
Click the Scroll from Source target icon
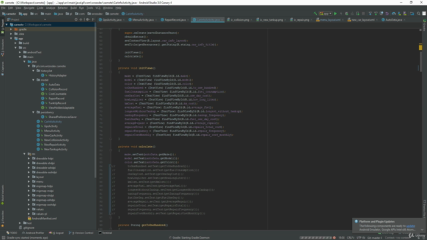(76, 19)
